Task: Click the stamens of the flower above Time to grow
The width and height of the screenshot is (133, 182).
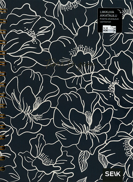Action: (x=82, y=50)
